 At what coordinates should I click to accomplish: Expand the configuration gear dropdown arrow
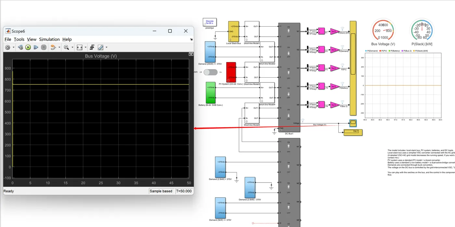point(13,48)
